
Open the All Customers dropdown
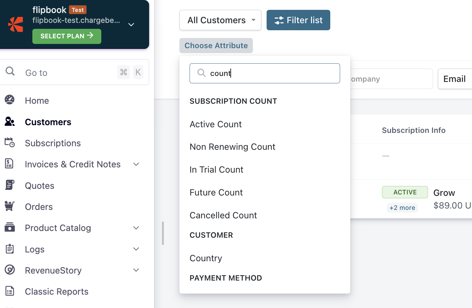pos(220,20)
